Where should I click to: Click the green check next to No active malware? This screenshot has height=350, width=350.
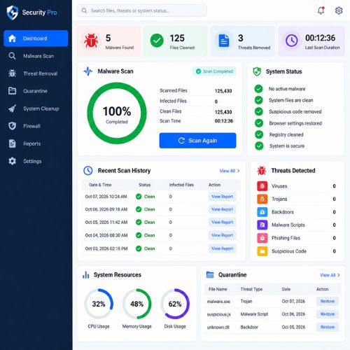tap(258, 89)
